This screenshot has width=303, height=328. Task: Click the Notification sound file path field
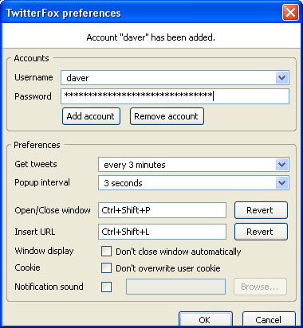(175, 287)
